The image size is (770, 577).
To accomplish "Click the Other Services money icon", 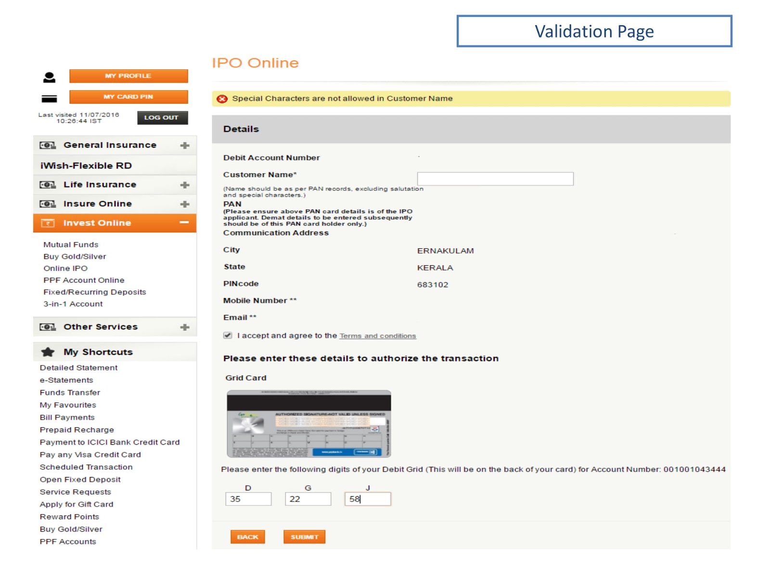I will click(x=48, y=327).
